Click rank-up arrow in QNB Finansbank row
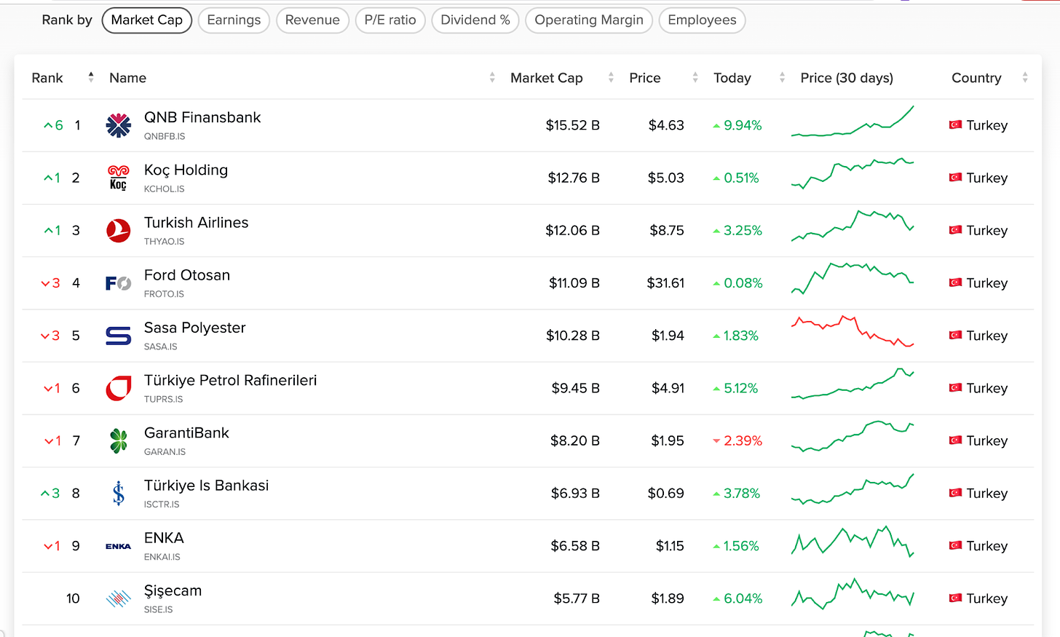The width and height of the screenshot is (1060, 637). click(48, 125)
